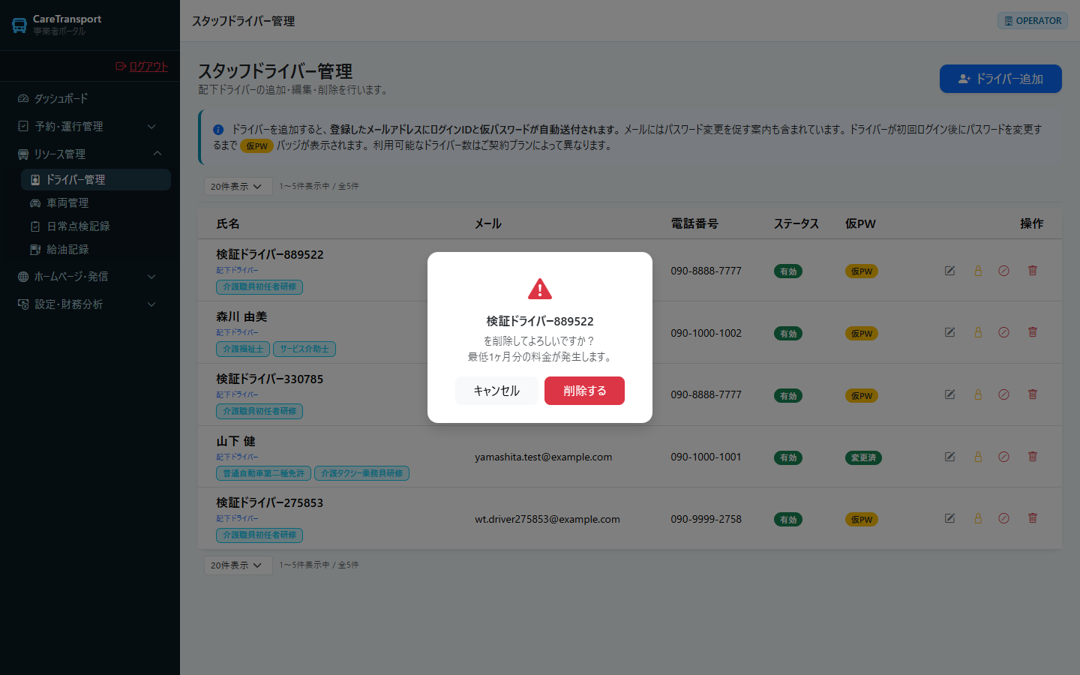Click the warning triangle icon in dialog
The height and width of the screenshot is (675, 1080).
click(x=540, y=289)
